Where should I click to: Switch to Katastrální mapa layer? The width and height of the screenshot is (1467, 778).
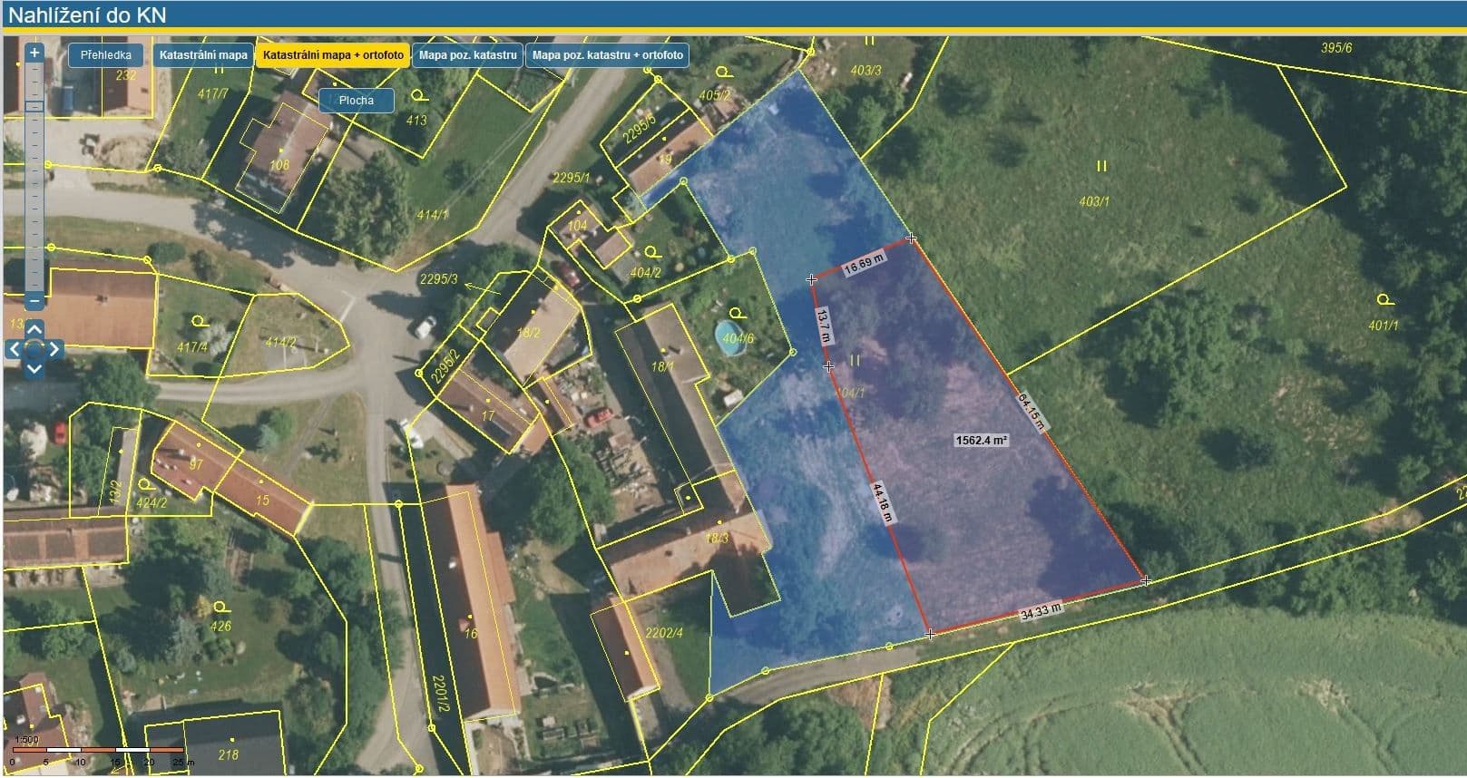(x=203, y=55)
